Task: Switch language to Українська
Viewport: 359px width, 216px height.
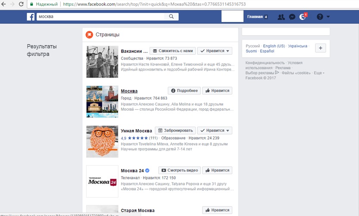Action: click(x=298, y=46)
